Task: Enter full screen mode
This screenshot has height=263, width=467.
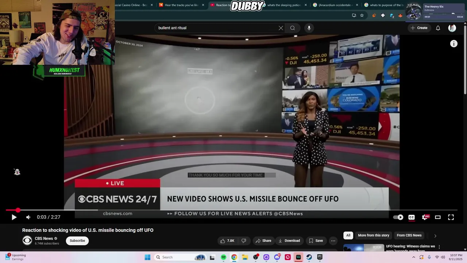Action: [451, 217]
